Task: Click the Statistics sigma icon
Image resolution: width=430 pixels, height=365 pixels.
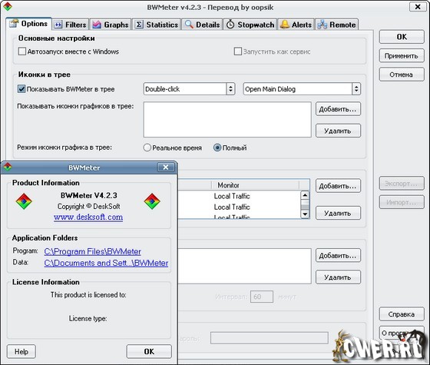Action: coord(139,25)
